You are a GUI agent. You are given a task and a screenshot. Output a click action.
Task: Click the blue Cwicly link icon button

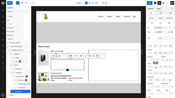[x=10, y=3]
